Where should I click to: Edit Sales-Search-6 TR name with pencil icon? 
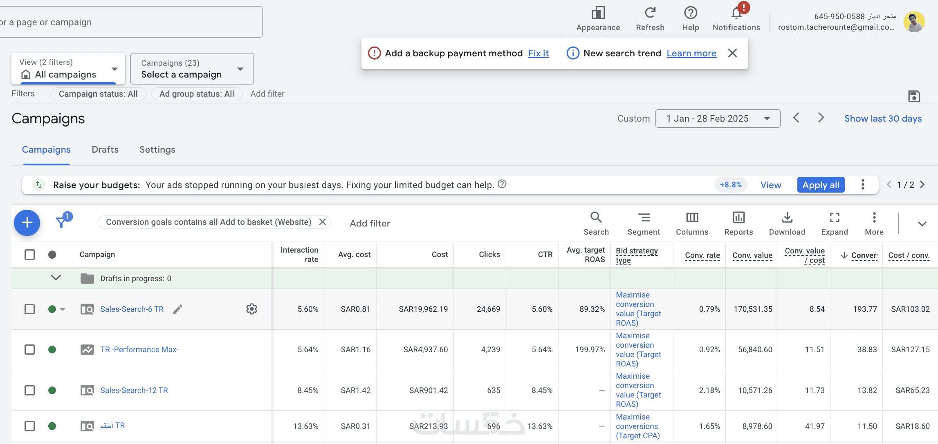(178, 309)
